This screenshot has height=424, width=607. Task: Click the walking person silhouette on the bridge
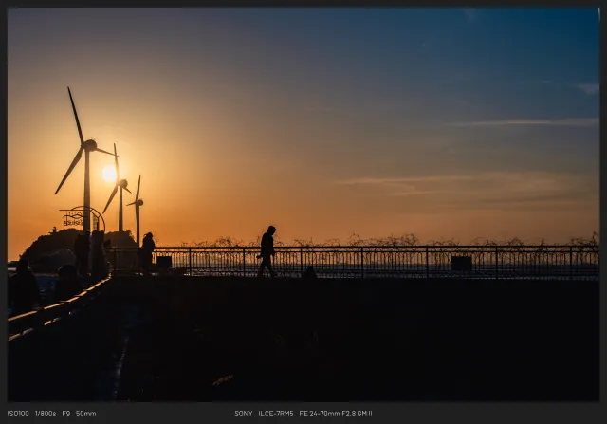coord(267,251)
